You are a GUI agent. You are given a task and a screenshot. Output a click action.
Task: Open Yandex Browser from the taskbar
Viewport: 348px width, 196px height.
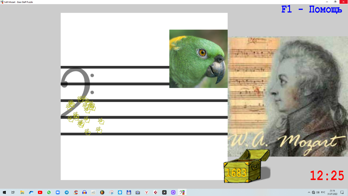147,192
